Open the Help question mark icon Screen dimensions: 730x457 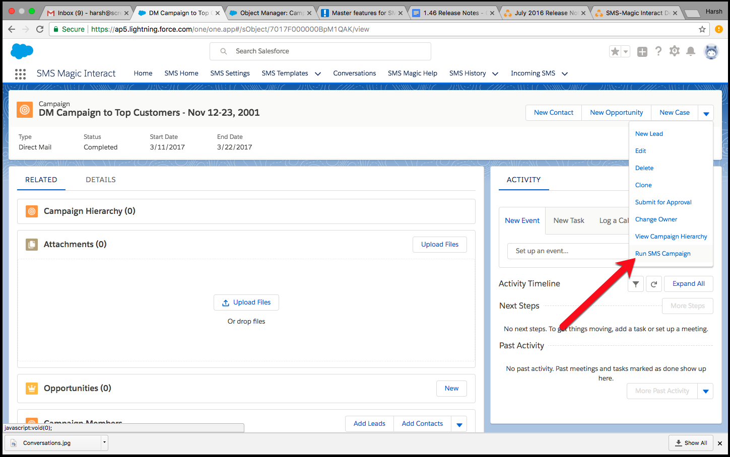[658, 51]
